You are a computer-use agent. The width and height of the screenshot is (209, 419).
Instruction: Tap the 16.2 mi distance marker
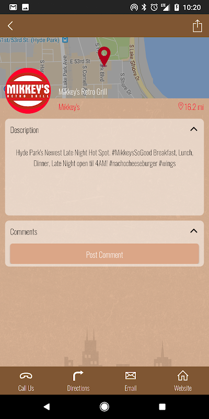[x=191, y=107]
